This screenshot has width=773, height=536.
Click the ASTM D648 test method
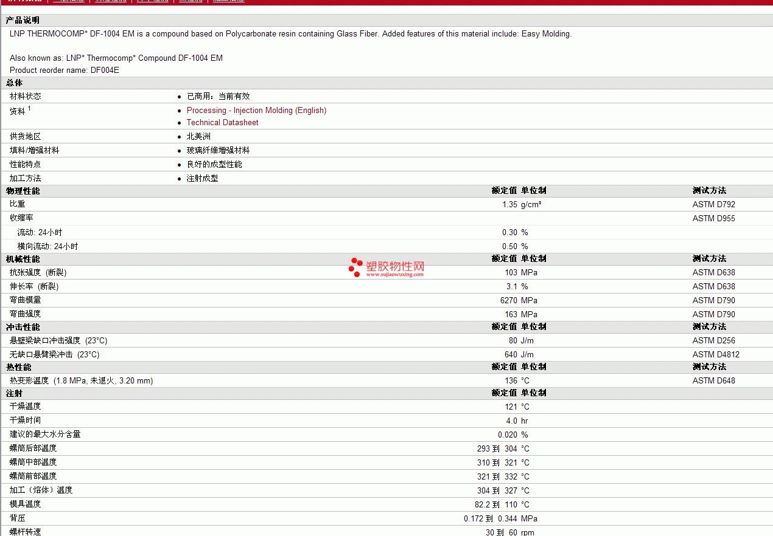[714, 381]
